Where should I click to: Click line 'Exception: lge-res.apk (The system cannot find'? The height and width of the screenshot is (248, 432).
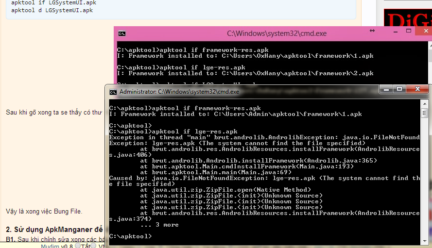237,143
